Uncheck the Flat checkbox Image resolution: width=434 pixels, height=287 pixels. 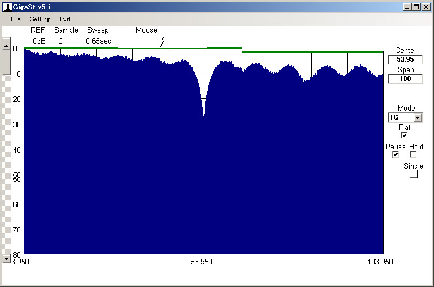404,135
